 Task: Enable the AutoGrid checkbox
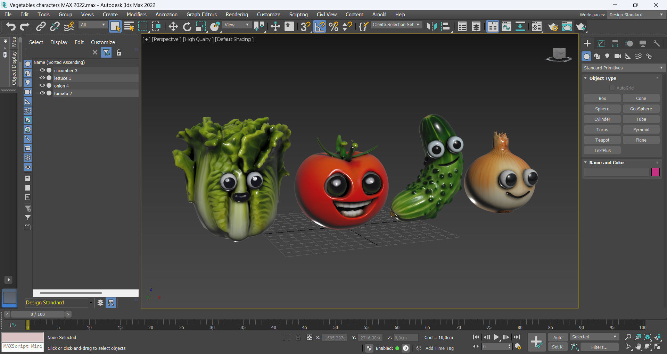pos(612,88)
